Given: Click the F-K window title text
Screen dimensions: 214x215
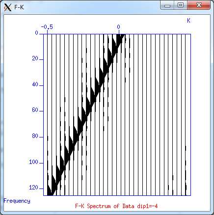Looking at the screenshot, I should [x=19, y=7].
